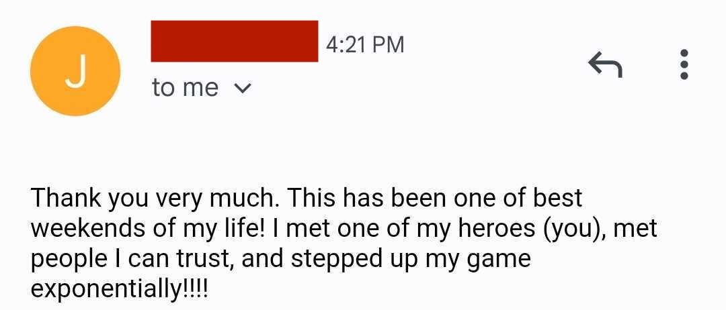726x310 pixels.
Task: Click the word "exponentially!!!!" on the last line
Action: coord(120,289)
